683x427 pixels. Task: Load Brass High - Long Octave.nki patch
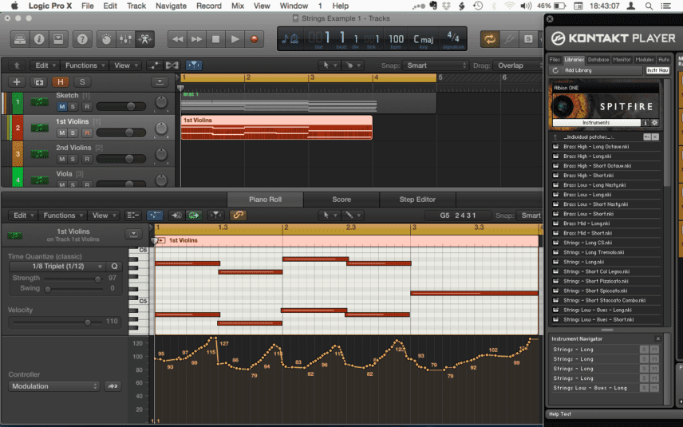pos(606,147)
